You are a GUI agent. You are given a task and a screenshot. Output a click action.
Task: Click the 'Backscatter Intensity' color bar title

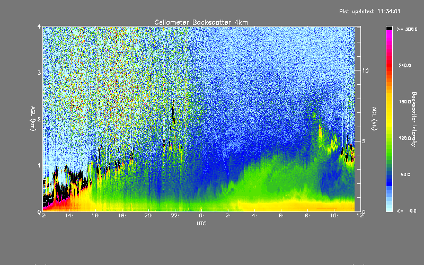point(414,119)
